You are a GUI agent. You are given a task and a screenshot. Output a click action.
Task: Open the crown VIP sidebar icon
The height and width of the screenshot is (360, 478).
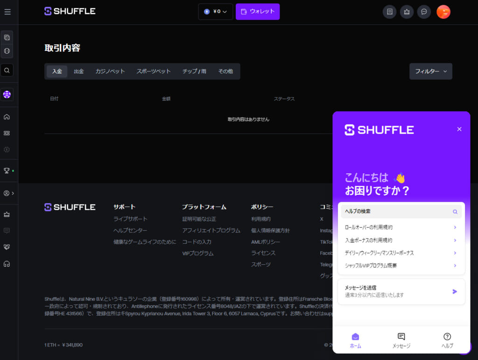point(7,214)
